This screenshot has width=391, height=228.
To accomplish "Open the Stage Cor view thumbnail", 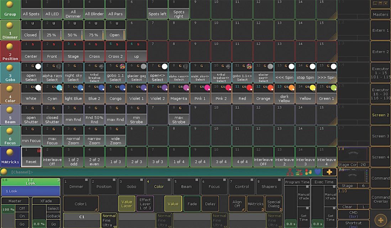I will pyautogui.click(x=353, y=157).
